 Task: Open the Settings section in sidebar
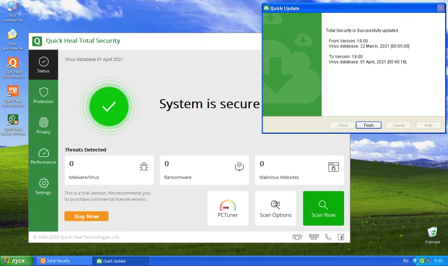(43, 186)
